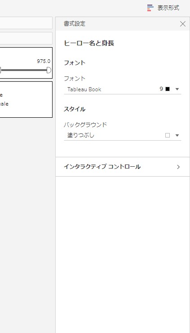Image resolution: width=190 pixels, height=333 pixels.
Task: Click the left handle of the range slider
Action: point(0,70)
